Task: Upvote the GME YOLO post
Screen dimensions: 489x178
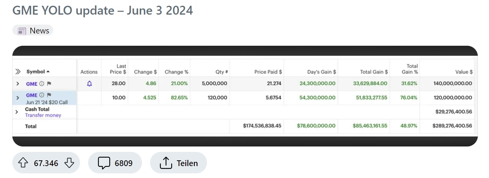Action: tap(23, 163)
